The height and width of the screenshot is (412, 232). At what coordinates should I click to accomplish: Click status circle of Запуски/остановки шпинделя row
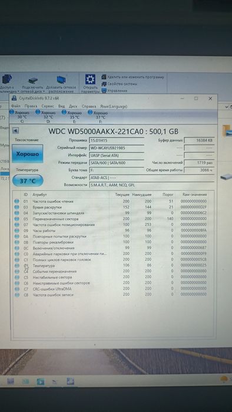[17, 213]
